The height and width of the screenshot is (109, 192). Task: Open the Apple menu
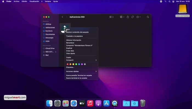(3, 1)
